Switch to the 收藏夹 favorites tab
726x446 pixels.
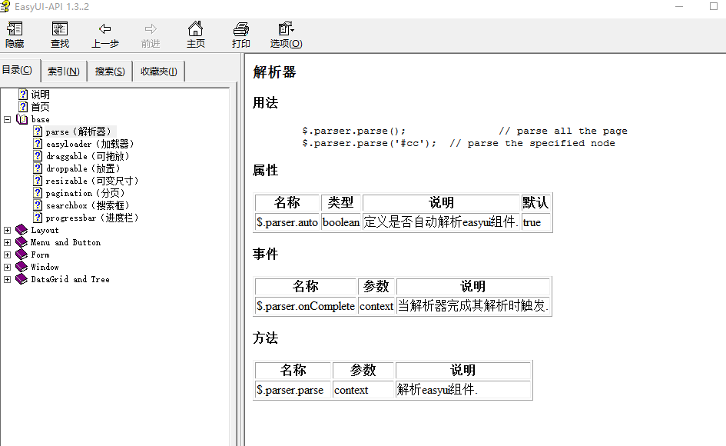coord(158,70)
